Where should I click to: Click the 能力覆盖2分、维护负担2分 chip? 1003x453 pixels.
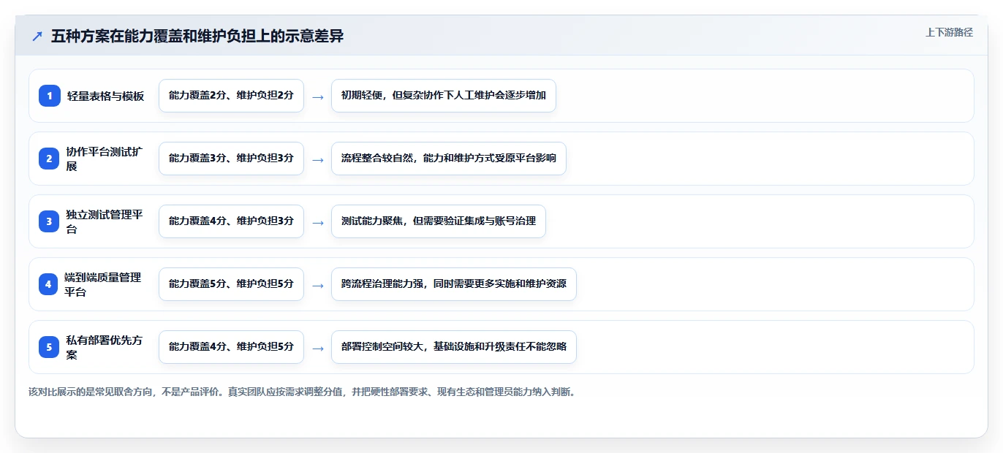click(231, 96)
